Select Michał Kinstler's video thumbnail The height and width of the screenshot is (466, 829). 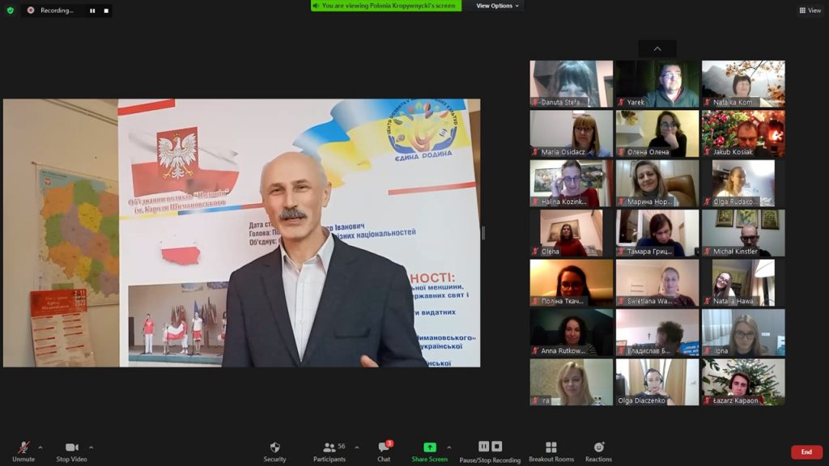click(742, 233)
